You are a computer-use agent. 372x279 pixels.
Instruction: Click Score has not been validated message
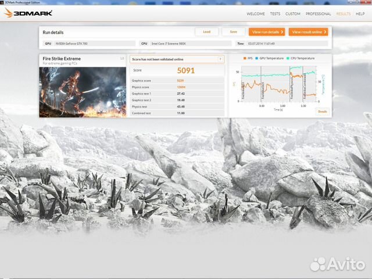[158, 59]
